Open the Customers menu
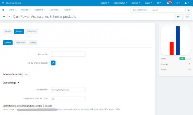 pyautogui.click(x=40, y=10)
